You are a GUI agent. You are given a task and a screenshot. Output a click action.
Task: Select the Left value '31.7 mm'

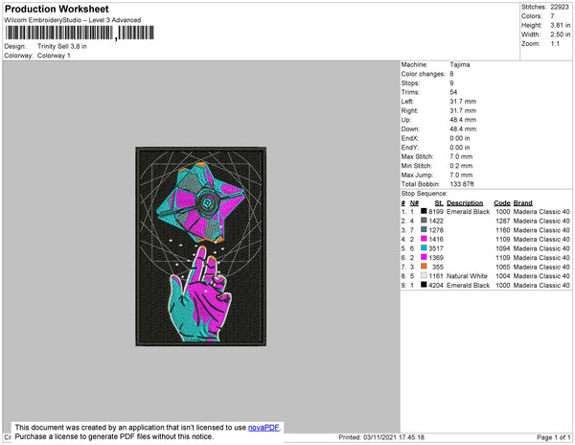463,102
